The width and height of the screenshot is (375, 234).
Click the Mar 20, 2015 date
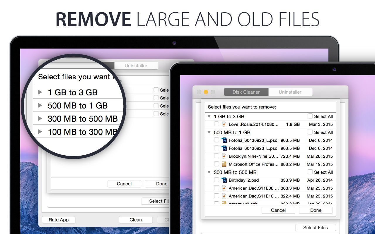(320, 156)
